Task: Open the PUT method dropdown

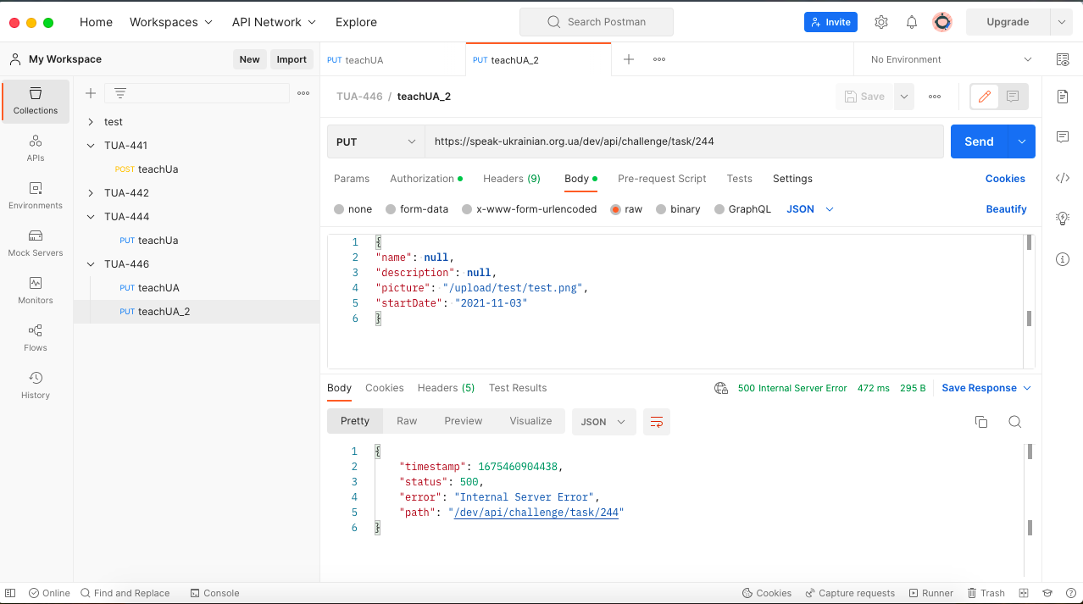Action: [376, 141]
